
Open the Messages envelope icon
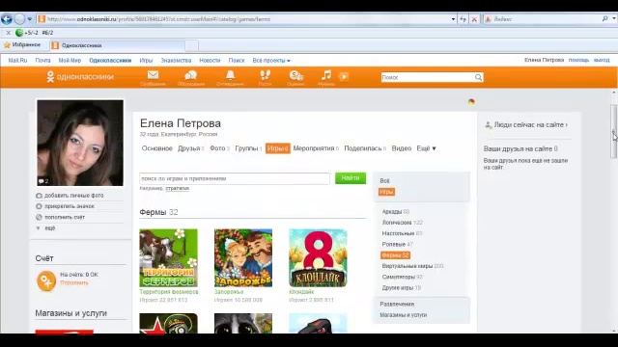(x=153, y=75)
